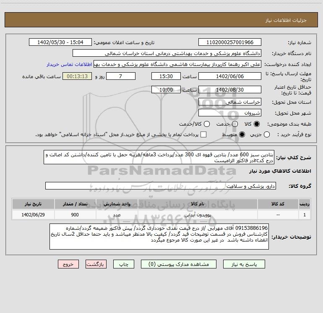The image size is (323, 313).
Task: Click row number 1 cell
Action: tap(305, 215)
